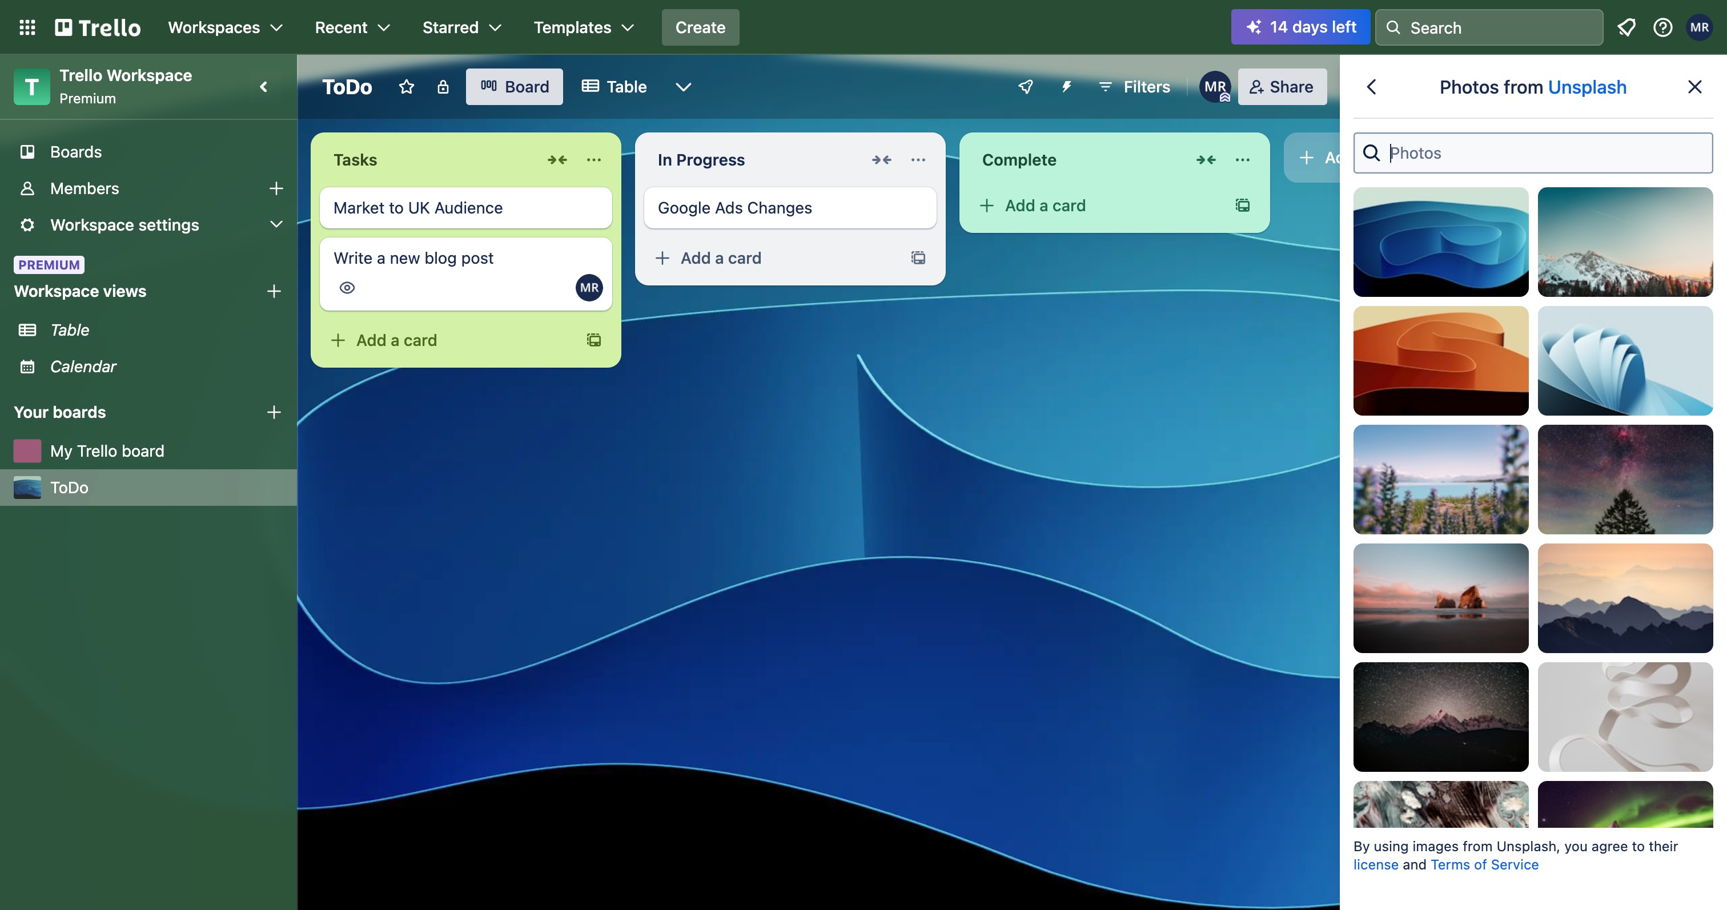Screen dimensions: 1727x910
Task: Open Boards in the sidebar
Action: (148, 151)
